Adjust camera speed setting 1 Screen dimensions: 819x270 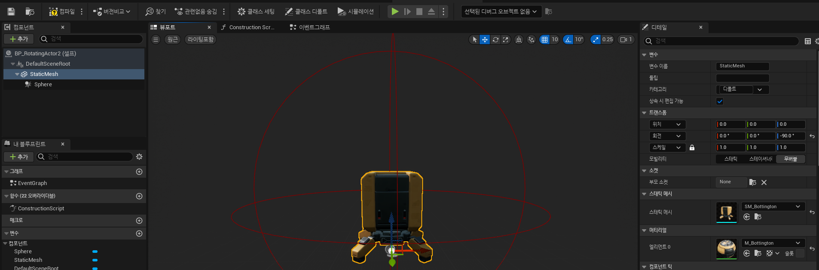626,39
